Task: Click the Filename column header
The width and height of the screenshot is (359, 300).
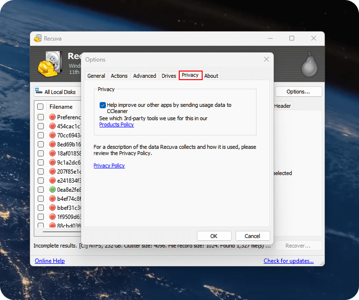Action: [x=61, y=107]
